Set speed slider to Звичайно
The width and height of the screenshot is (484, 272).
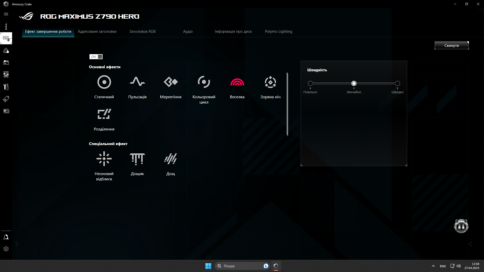pos(354,83)
